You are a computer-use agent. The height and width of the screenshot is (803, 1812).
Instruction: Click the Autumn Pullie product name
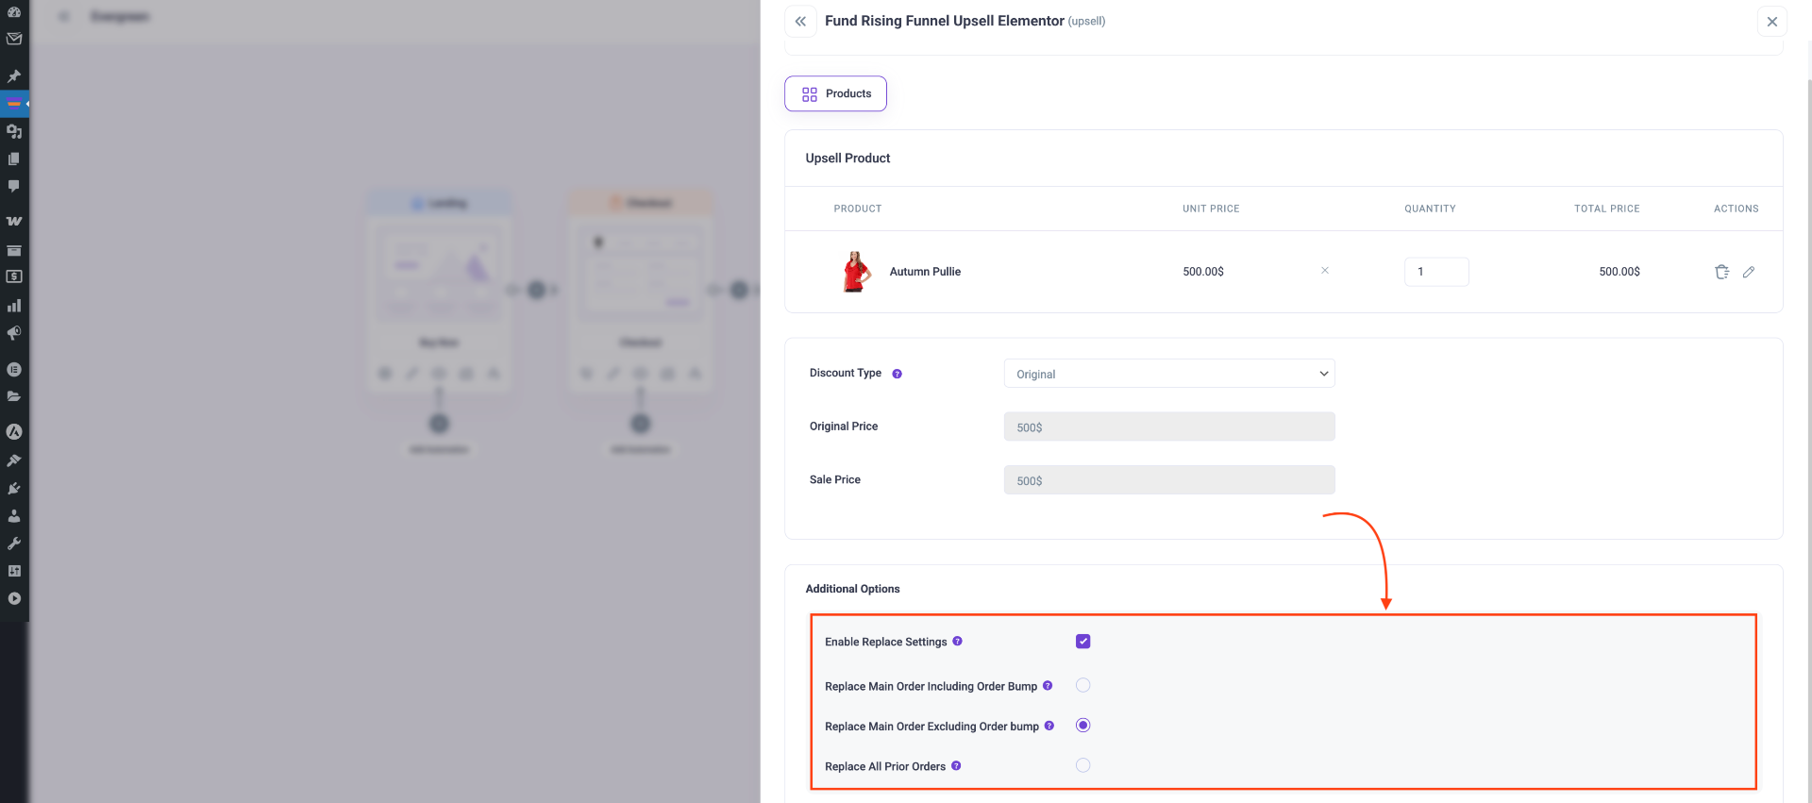coord(925,272)
